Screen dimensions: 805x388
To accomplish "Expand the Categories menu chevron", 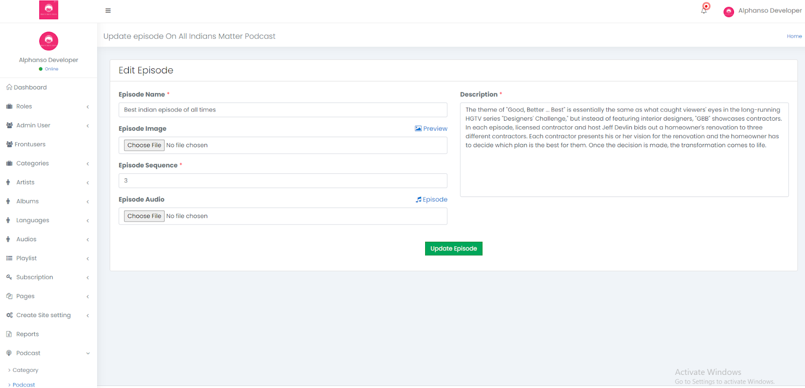I will (x=88, y=164).
